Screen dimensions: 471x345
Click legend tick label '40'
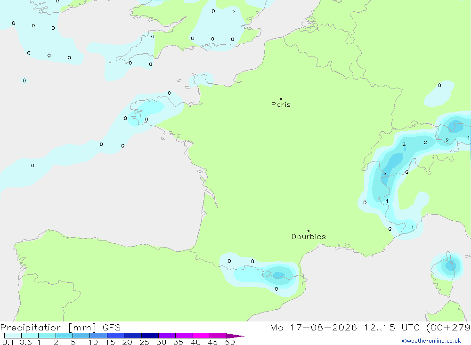click(195, 342)
